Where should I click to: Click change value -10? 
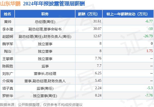pos(150,29)
